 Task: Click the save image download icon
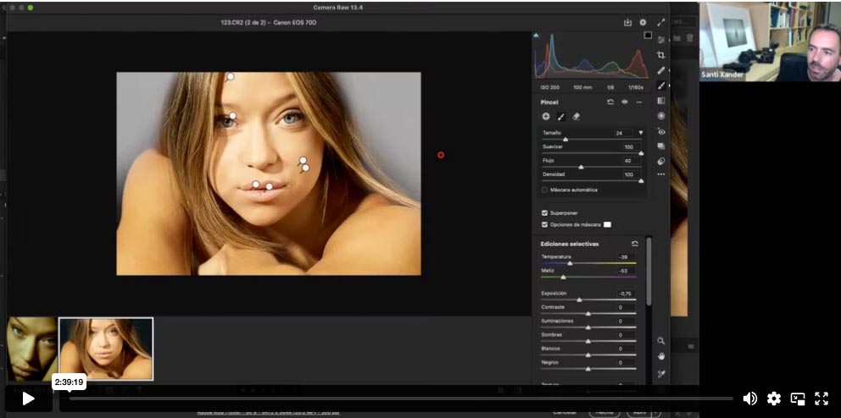click(627, 23)
